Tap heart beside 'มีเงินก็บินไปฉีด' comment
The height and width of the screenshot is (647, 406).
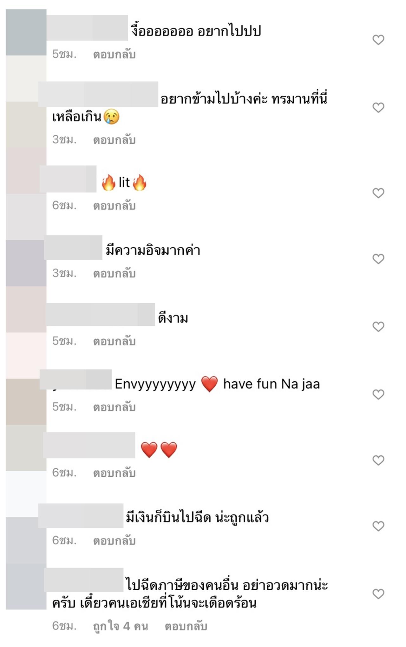pos(378,526)
